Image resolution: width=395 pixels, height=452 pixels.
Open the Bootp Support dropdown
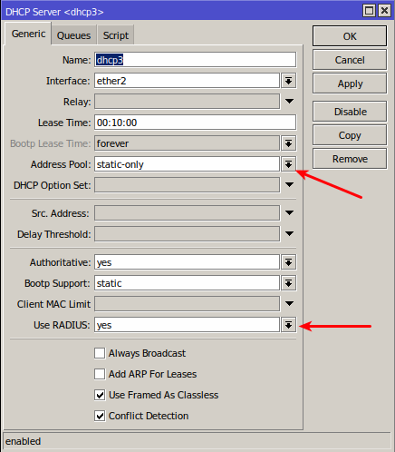[288, 283]
